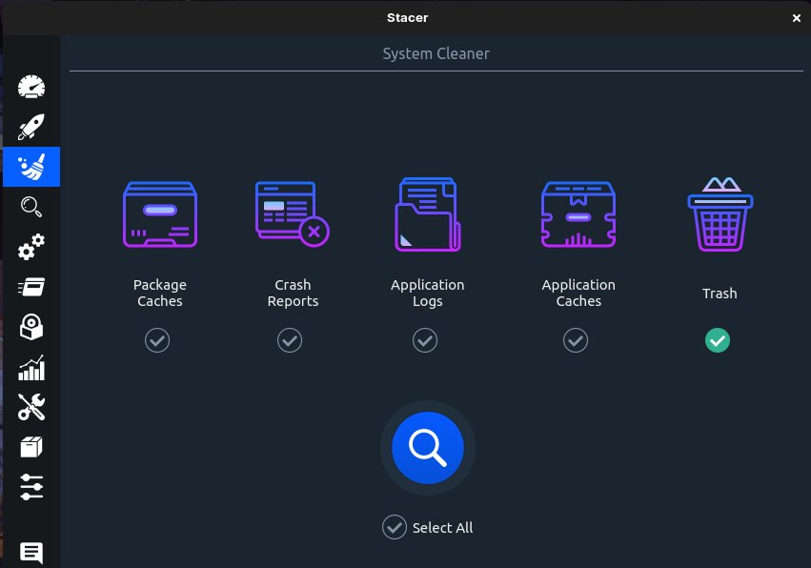Screen dimensions: 811x568
Task: Click the Crash Reports window icon
Action: [293, 214]
